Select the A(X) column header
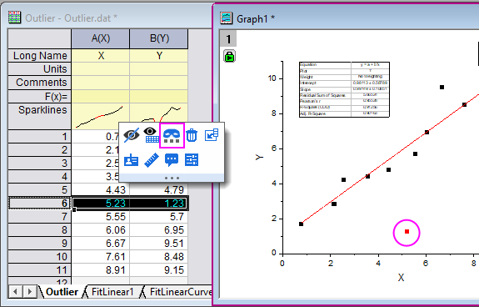This screenshot has height=307, width=479. click(101, 38)
